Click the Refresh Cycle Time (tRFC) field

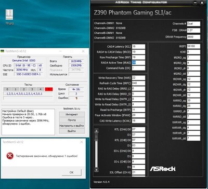138,83
